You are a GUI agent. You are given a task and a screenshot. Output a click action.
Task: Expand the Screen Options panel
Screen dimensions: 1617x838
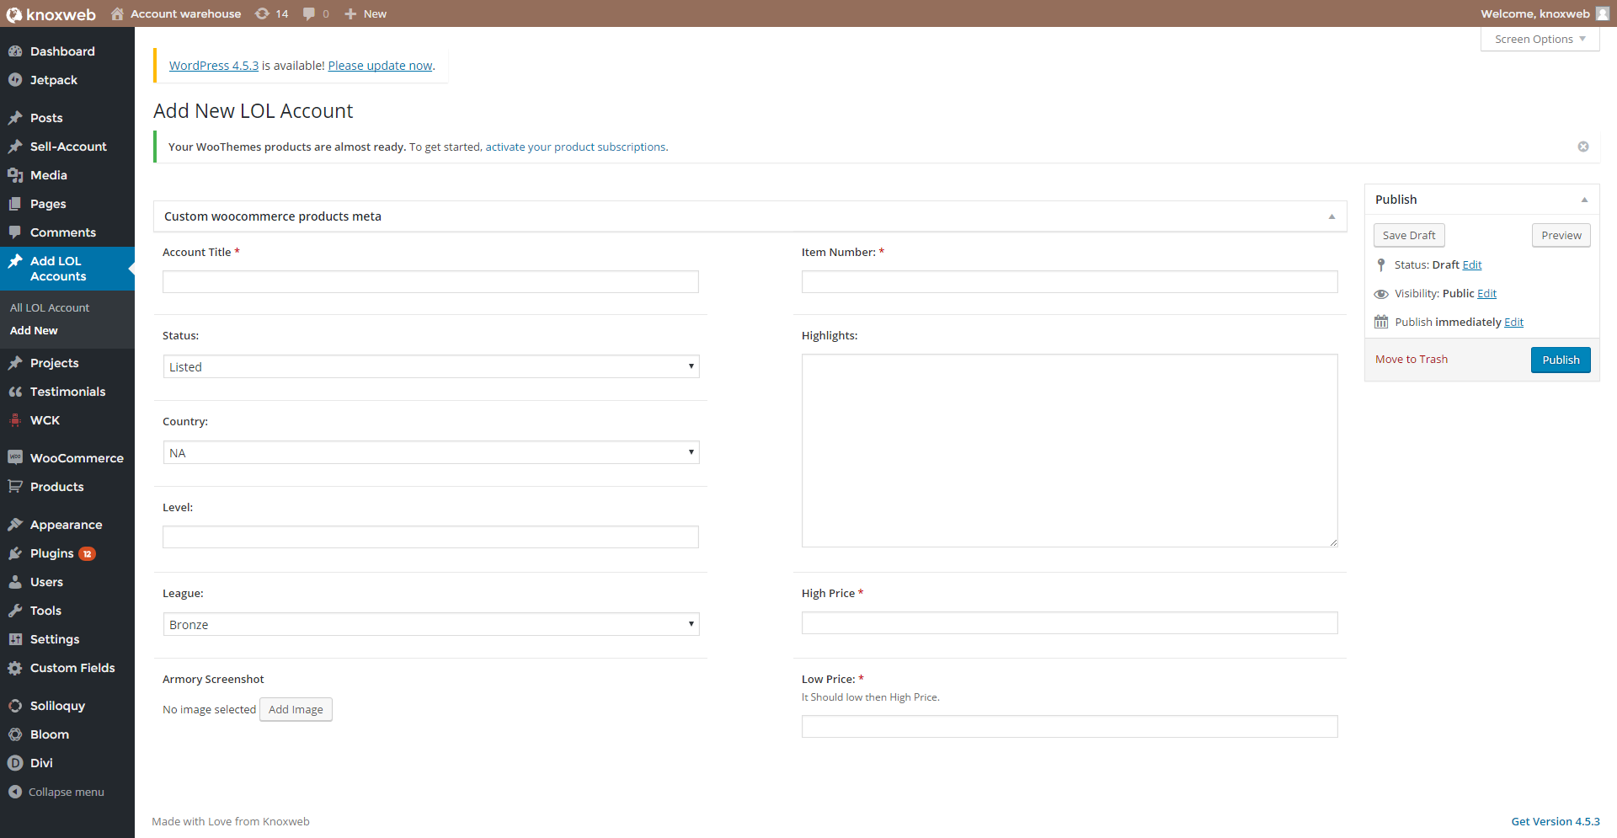tap(1540, 39)
